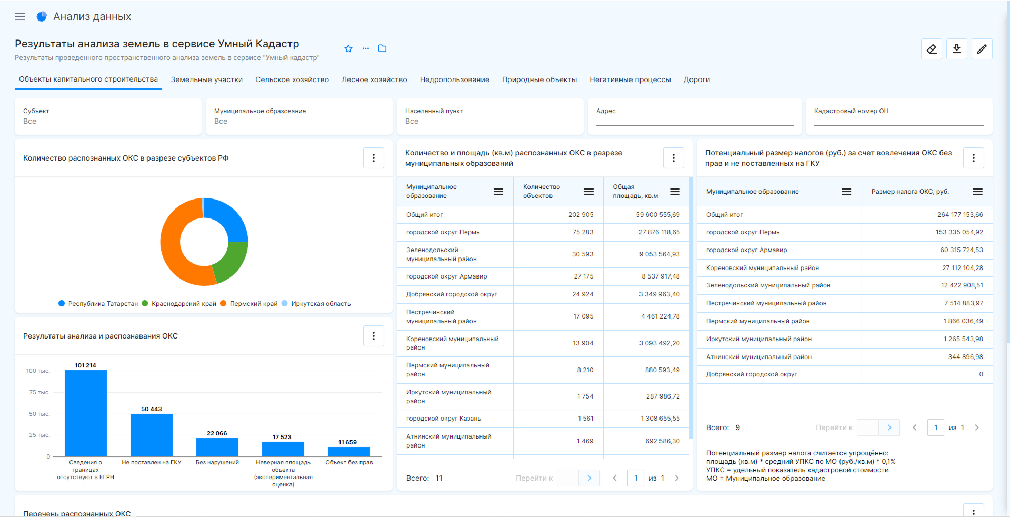
Task: Go to next page in the 9-row taxes table
Action: coord(977,427)
